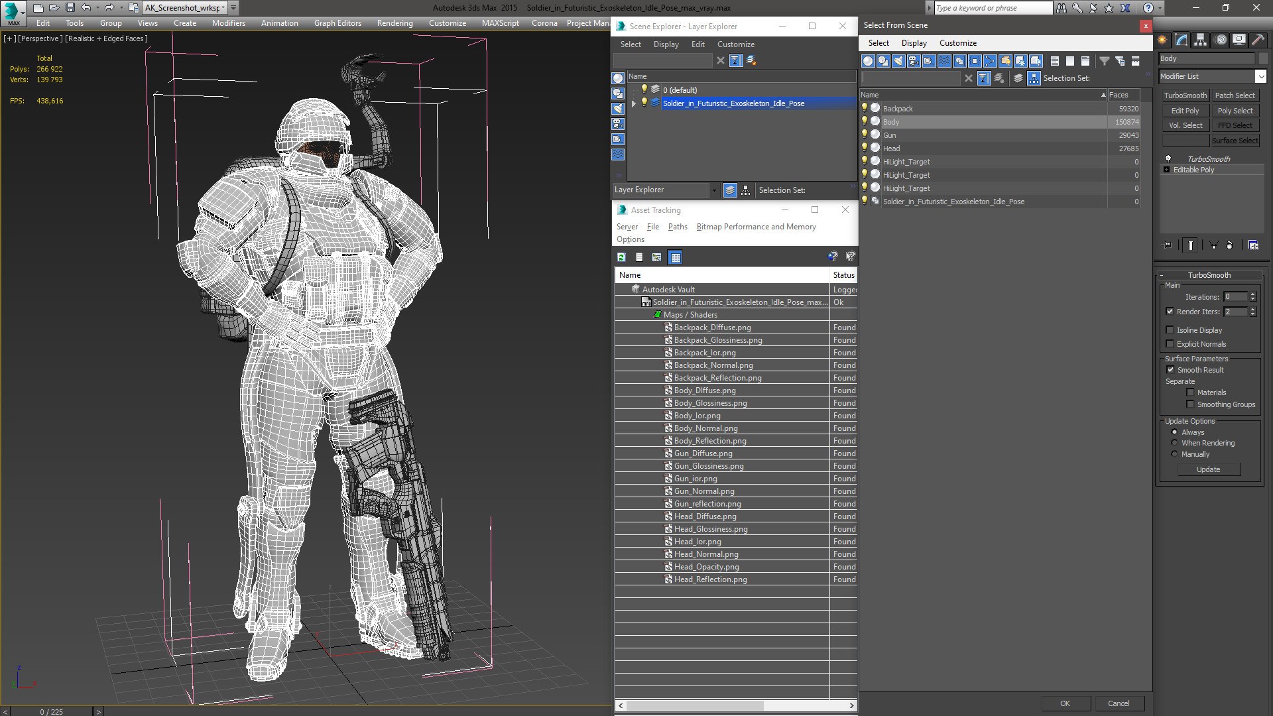Toggle visibility bulb of 0 (default) layer

pos(644,89)
